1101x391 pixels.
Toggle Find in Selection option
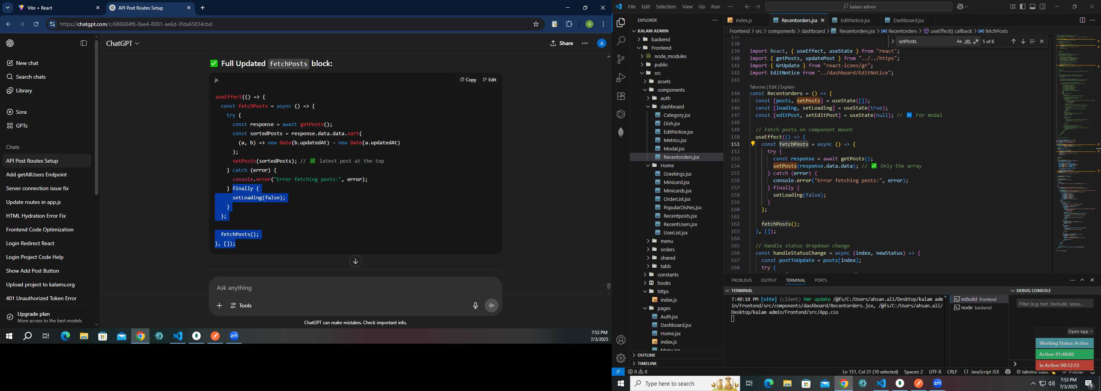pyautogui.click(x=1032, y=41)
